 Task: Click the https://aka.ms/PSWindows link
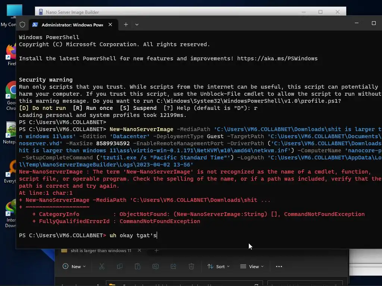[x=277, y=58]
